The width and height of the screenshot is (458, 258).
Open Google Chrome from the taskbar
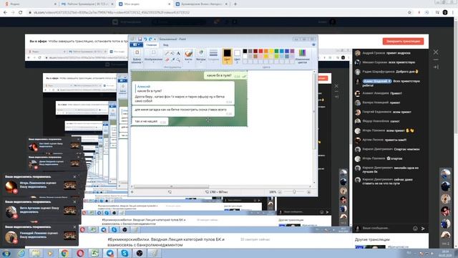click(x=65, y=253)
